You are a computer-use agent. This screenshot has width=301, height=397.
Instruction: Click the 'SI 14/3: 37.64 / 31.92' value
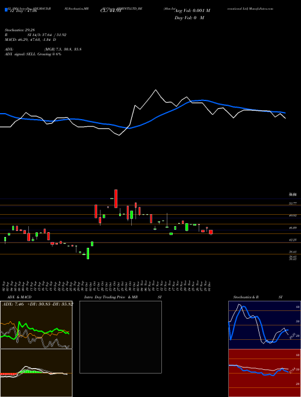tap(47, 35)
